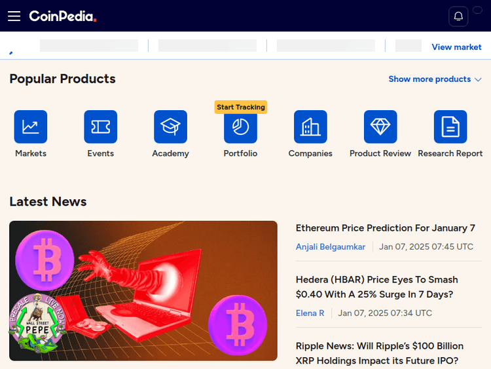Open author Anjali Belgaumkar's profile
The height and width of the screenshot is (369, 491).
tap(331, 246)
